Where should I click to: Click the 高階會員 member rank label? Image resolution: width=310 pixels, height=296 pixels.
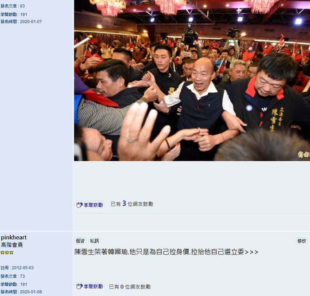(12, 245)
